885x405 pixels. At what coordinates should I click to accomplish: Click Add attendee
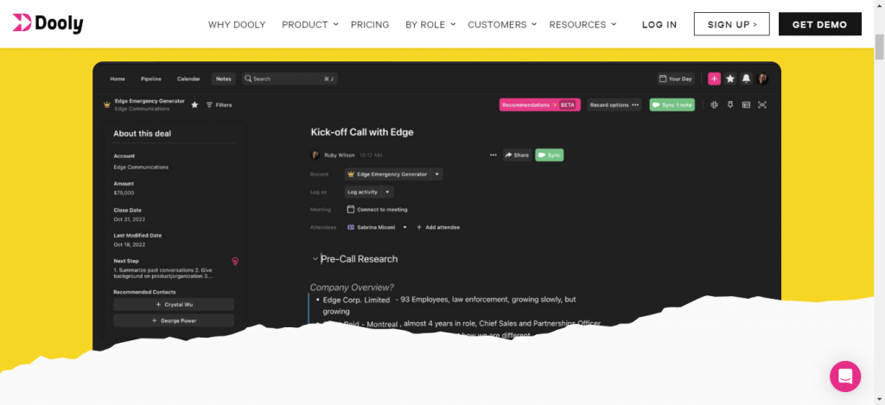click(438, 227)
